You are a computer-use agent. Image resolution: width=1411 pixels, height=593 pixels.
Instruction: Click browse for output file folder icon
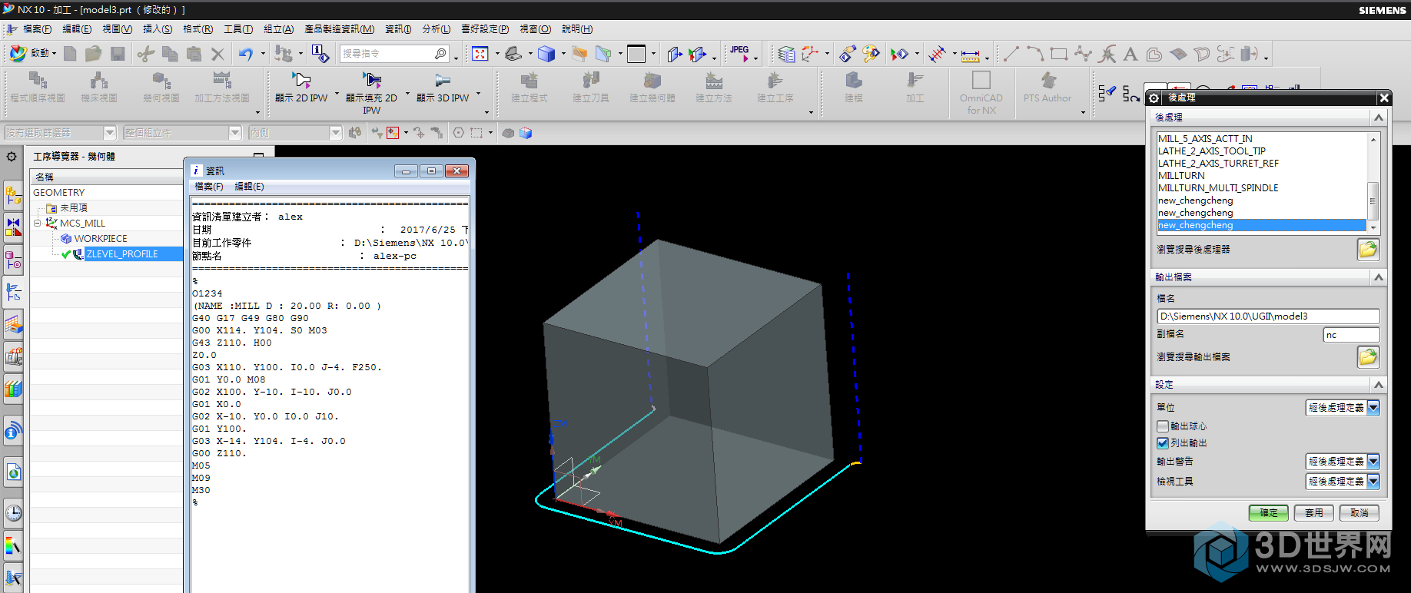tap(1368, 356)
